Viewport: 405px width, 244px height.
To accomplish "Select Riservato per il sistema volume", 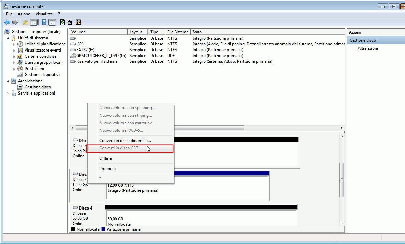I will coord(96,61).
